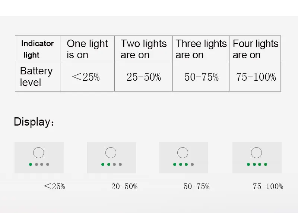Click the 50-75% caption under third display

coord(197,186)
